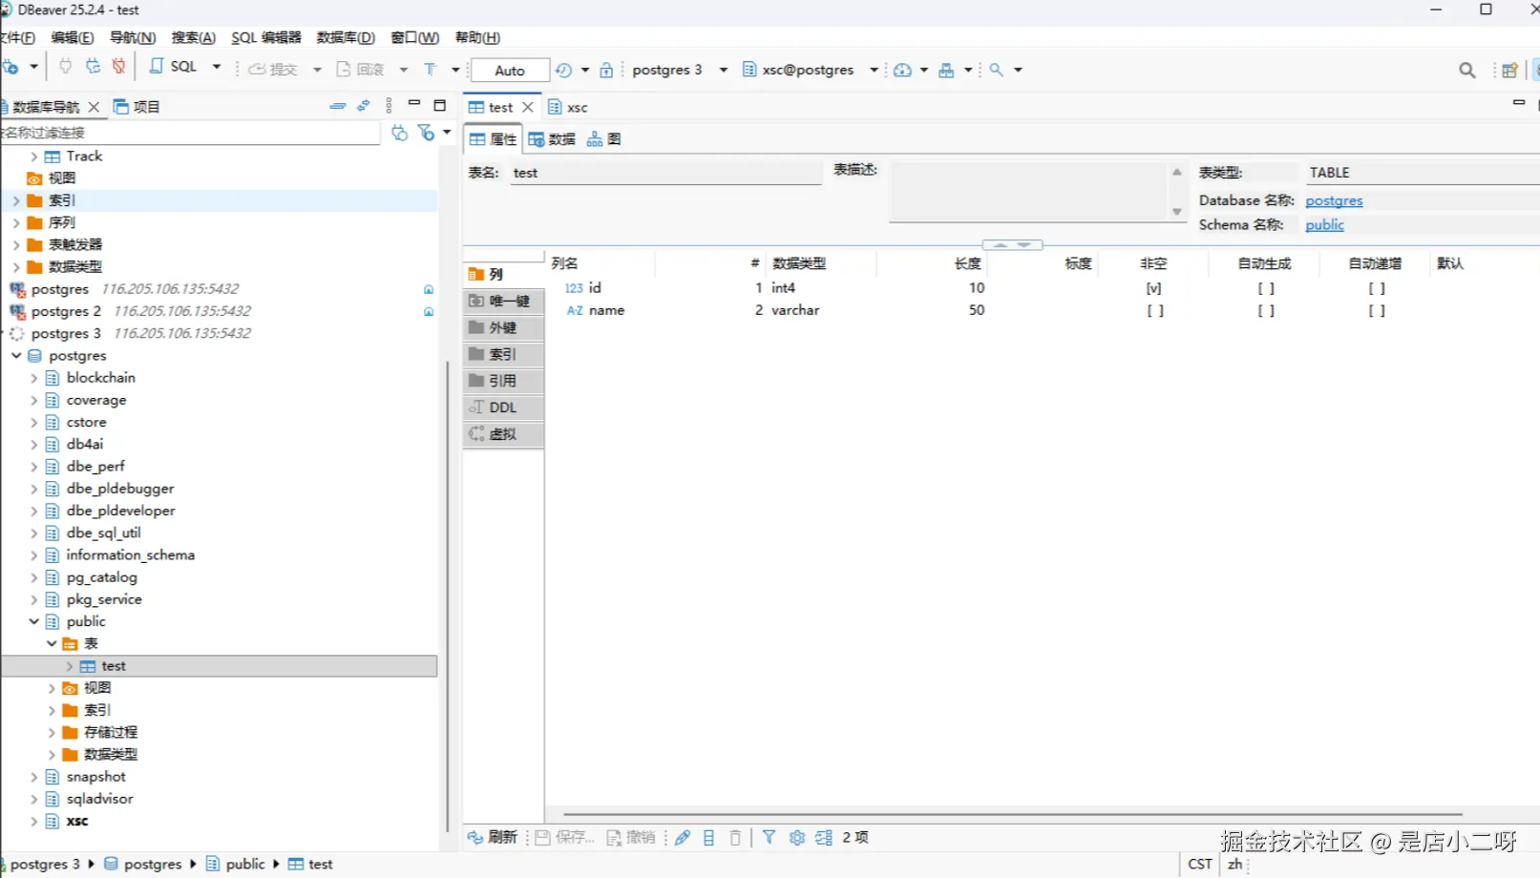Viewport: 1540px width, 878px height.
Task: Click the 刷新 refresh button
Action: 493,838
